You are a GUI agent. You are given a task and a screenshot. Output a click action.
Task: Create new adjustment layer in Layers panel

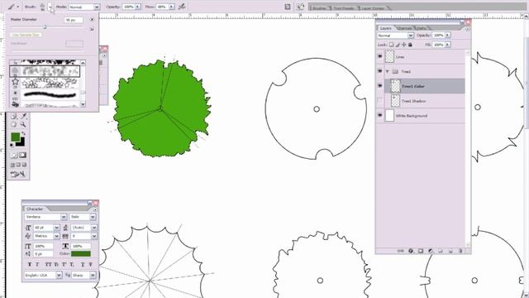pyautogui.click(x=431, y=251)
